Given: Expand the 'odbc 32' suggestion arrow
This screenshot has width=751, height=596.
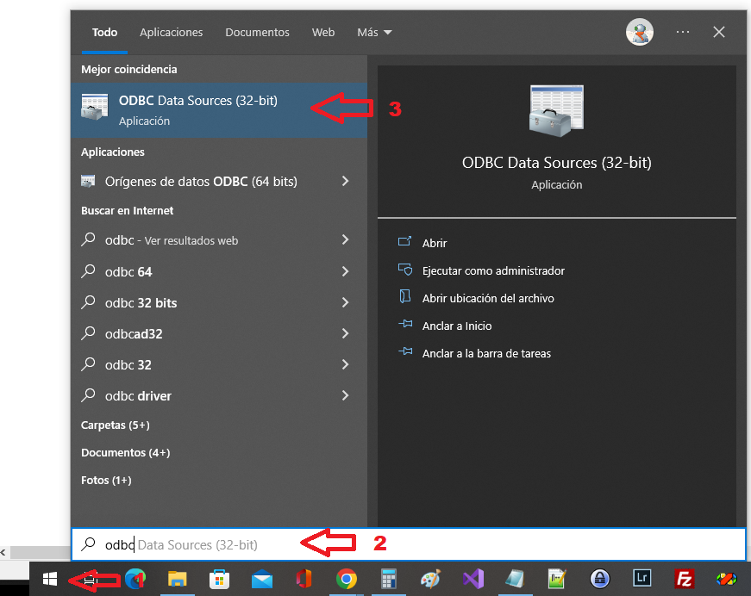Looking at the screenshot, I should pos(346,364).
